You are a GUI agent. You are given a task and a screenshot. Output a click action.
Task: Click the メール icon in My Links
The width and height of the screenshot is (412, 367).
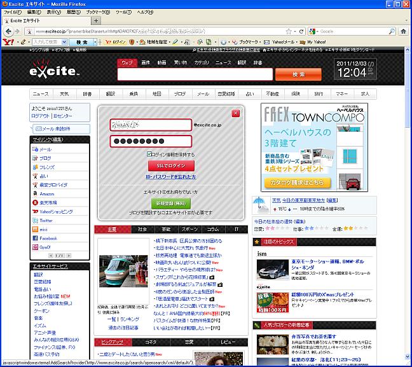35,149
